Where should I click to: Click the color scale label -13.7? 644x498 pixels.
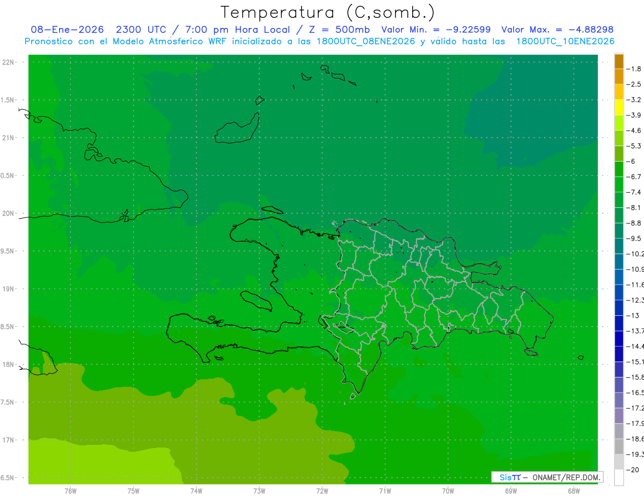(x=636, y=331)
